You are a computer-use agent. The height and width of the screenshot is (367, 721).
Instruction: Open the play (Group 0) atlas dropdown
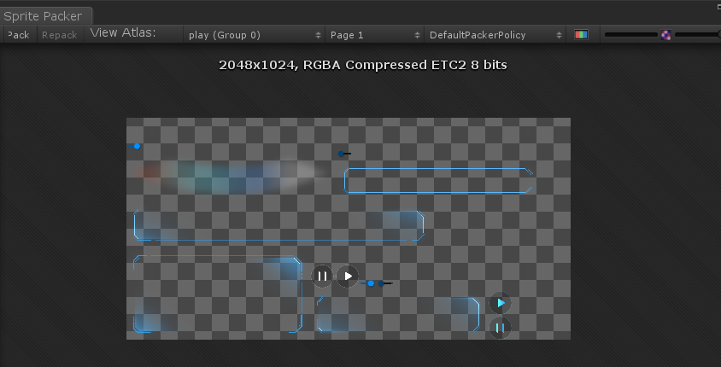(255, 35)
